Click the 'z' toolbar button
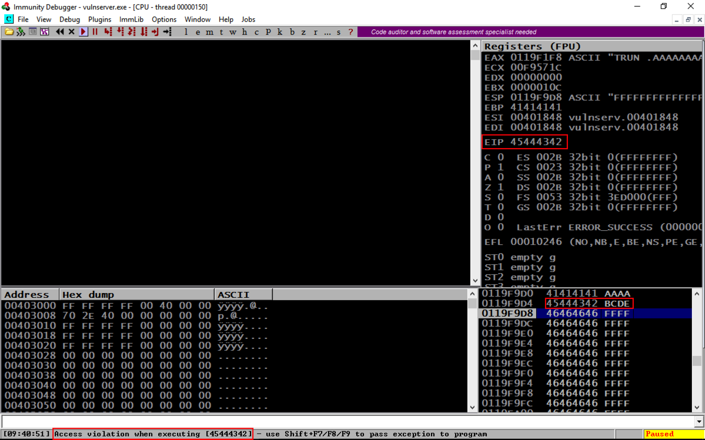Viewport: 705px width, 440px height. [303, 32]
